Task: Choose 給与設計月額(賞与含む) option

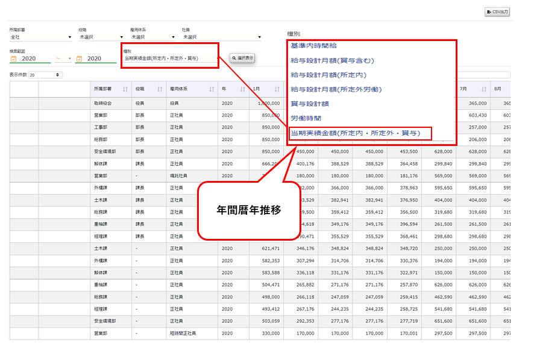Action: point(332,60)
